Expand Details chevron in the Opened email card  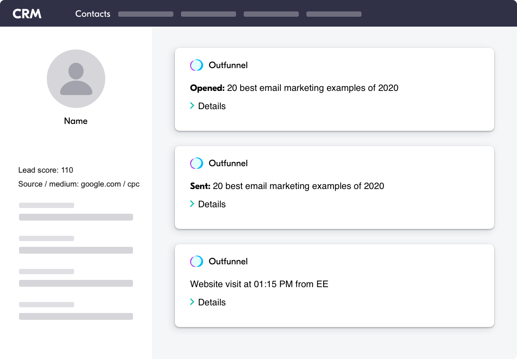(192, 106)
